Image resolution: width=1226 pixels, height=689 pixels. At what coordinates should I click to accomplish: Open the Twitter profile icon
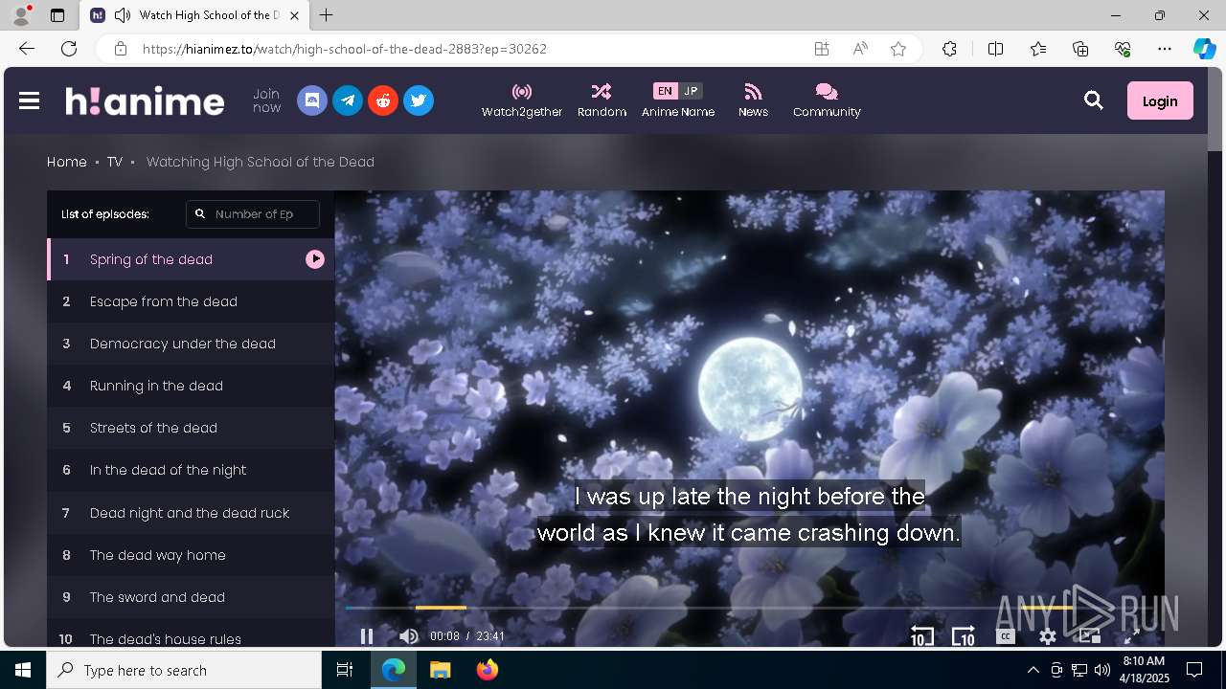pos(419,100)
